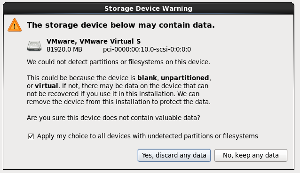Click the 'Apply my choice to all devices' label
Image resolution: width=300 pixels, height=173 pixels.
pyautogui.click(x=148, y=136)
